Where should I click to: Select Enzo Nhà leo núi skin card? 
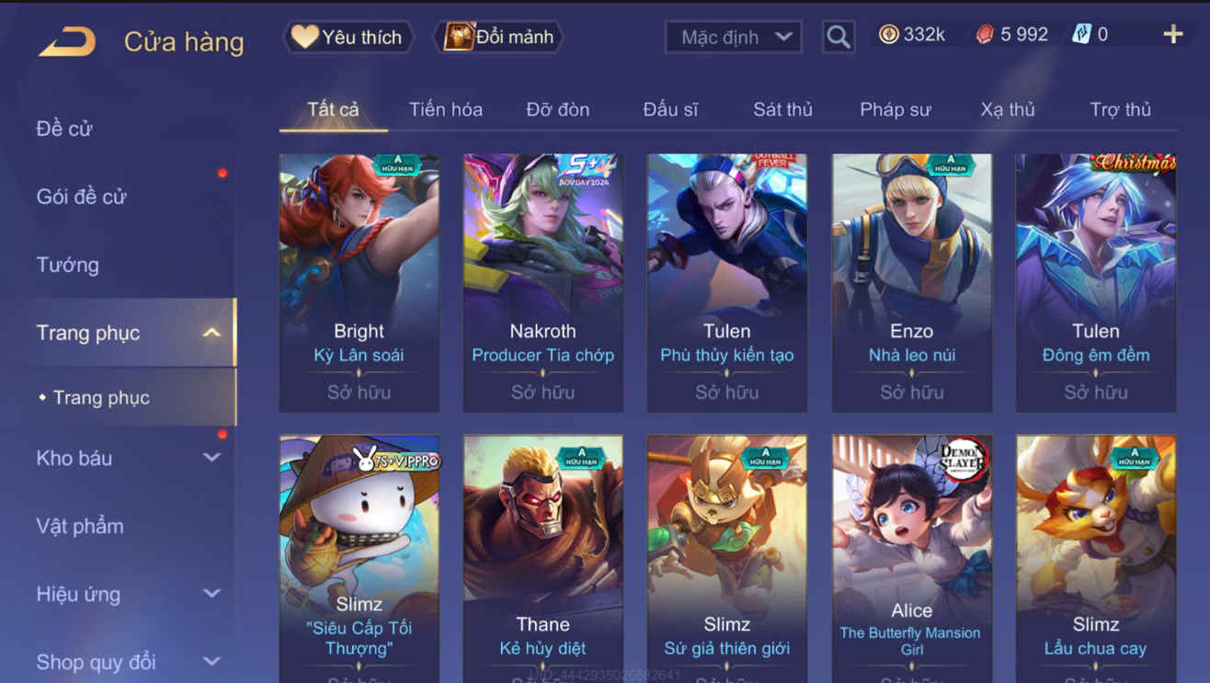[911, 283]
